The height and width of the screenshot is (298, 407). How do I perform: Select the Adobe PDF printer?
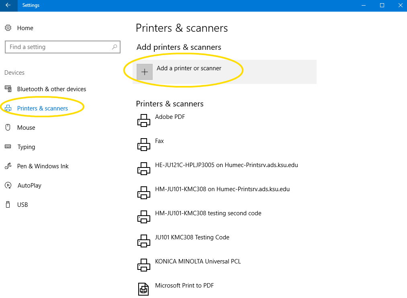(170, 117)
